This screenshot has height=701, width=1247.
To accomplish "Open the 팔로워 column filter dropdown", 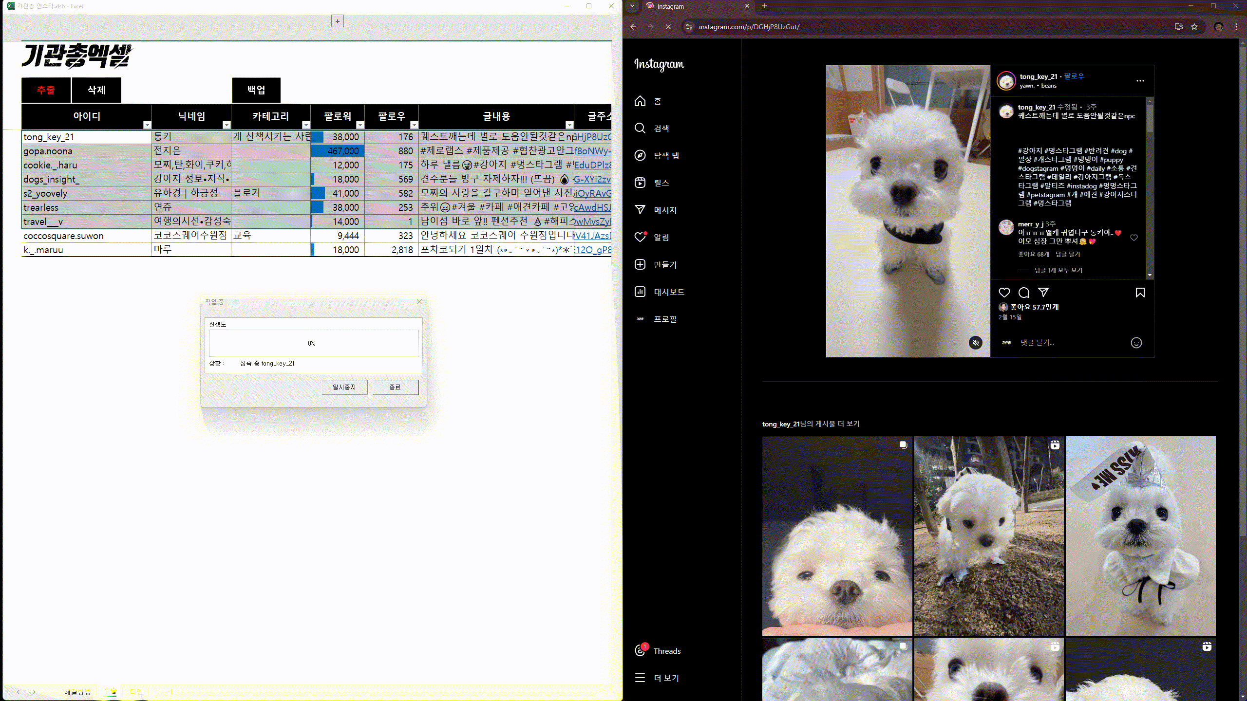I will (x=360, y=125).
